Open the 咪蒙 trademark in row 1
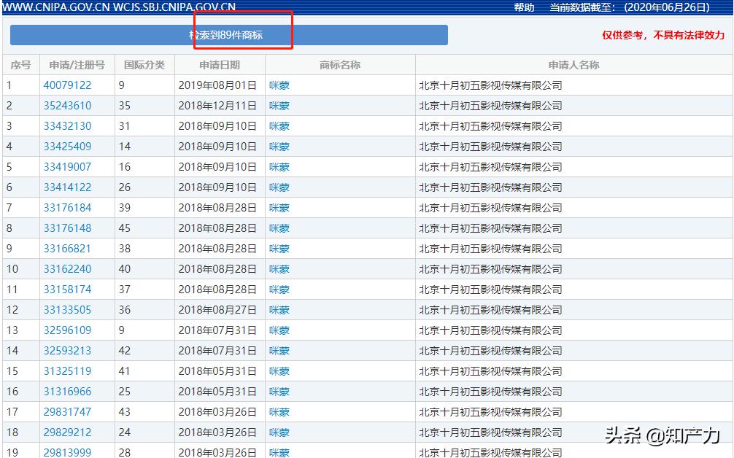The image size is (734, 458). pos(279,85)
